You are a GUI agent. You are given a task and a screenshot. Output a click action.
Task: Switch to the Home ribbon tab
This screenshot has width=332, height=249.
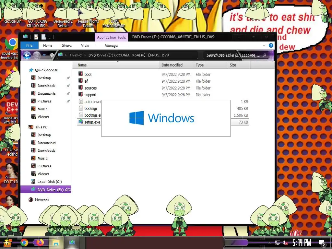click(x=48, y=45)
